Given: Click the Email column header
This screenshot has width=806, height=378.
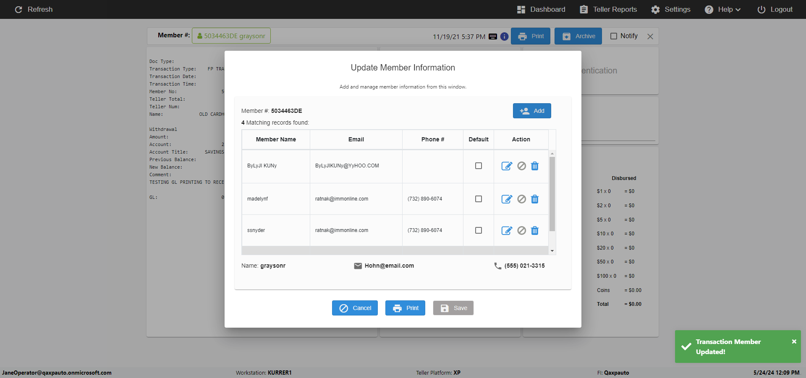Looking at the screenshot, I should coord(356,139).
